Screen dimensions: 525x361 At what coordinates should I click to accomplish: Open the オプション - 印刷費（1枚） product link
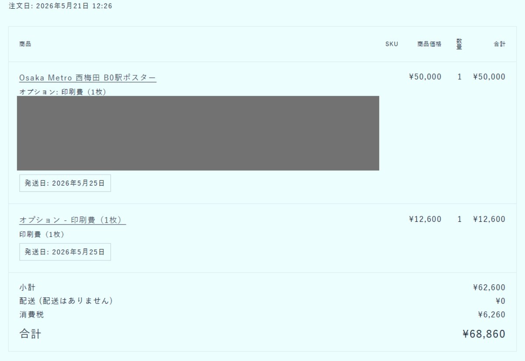[73, 220]
